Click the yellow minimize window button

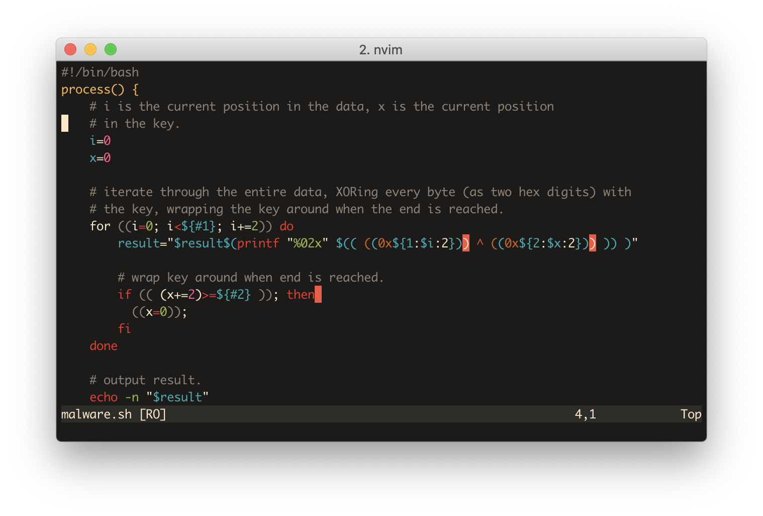point(90,49)
